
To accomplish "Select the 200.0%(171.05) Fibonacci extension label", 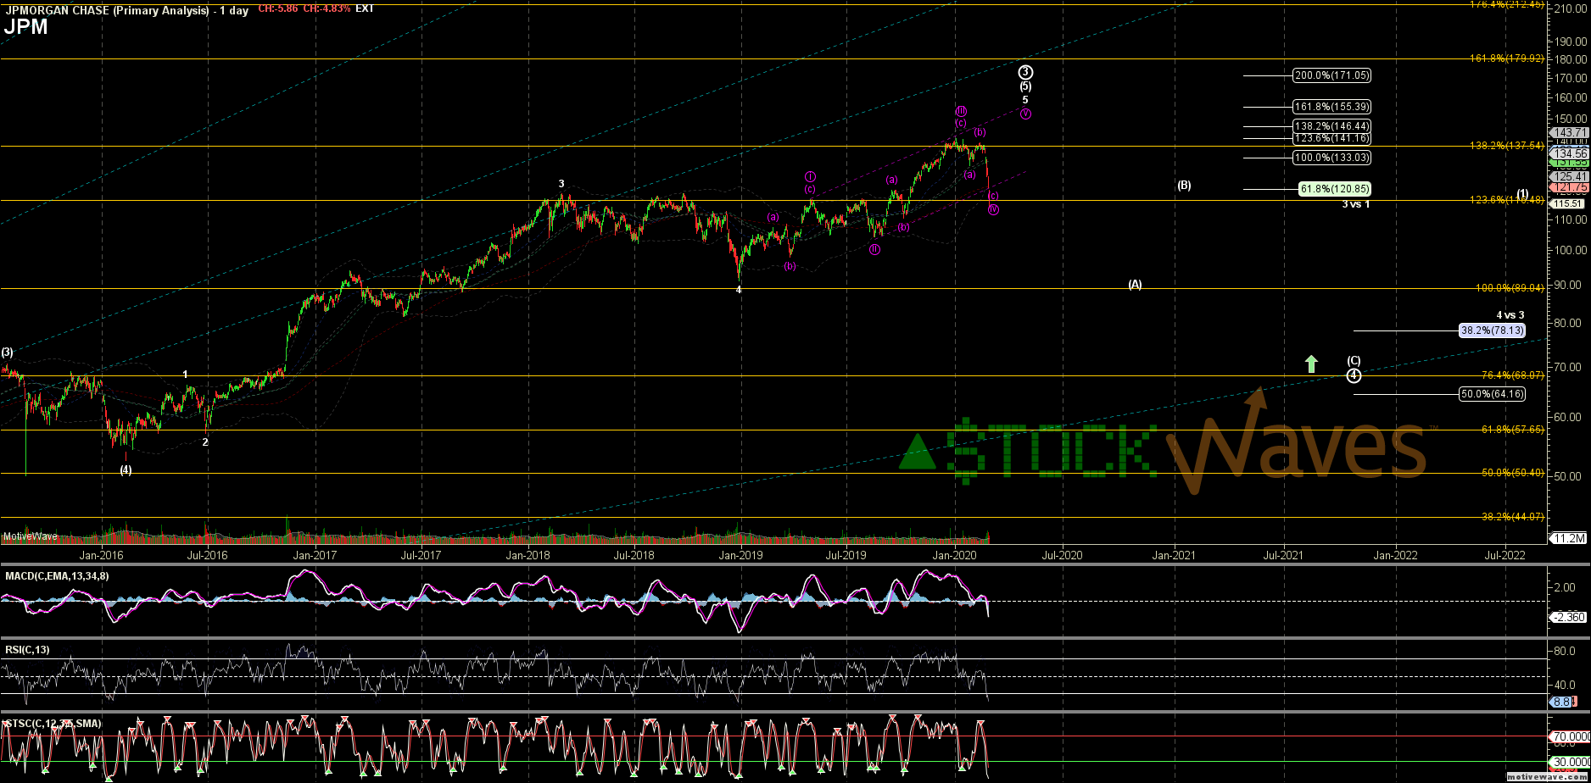I will tap(1331, 75).
